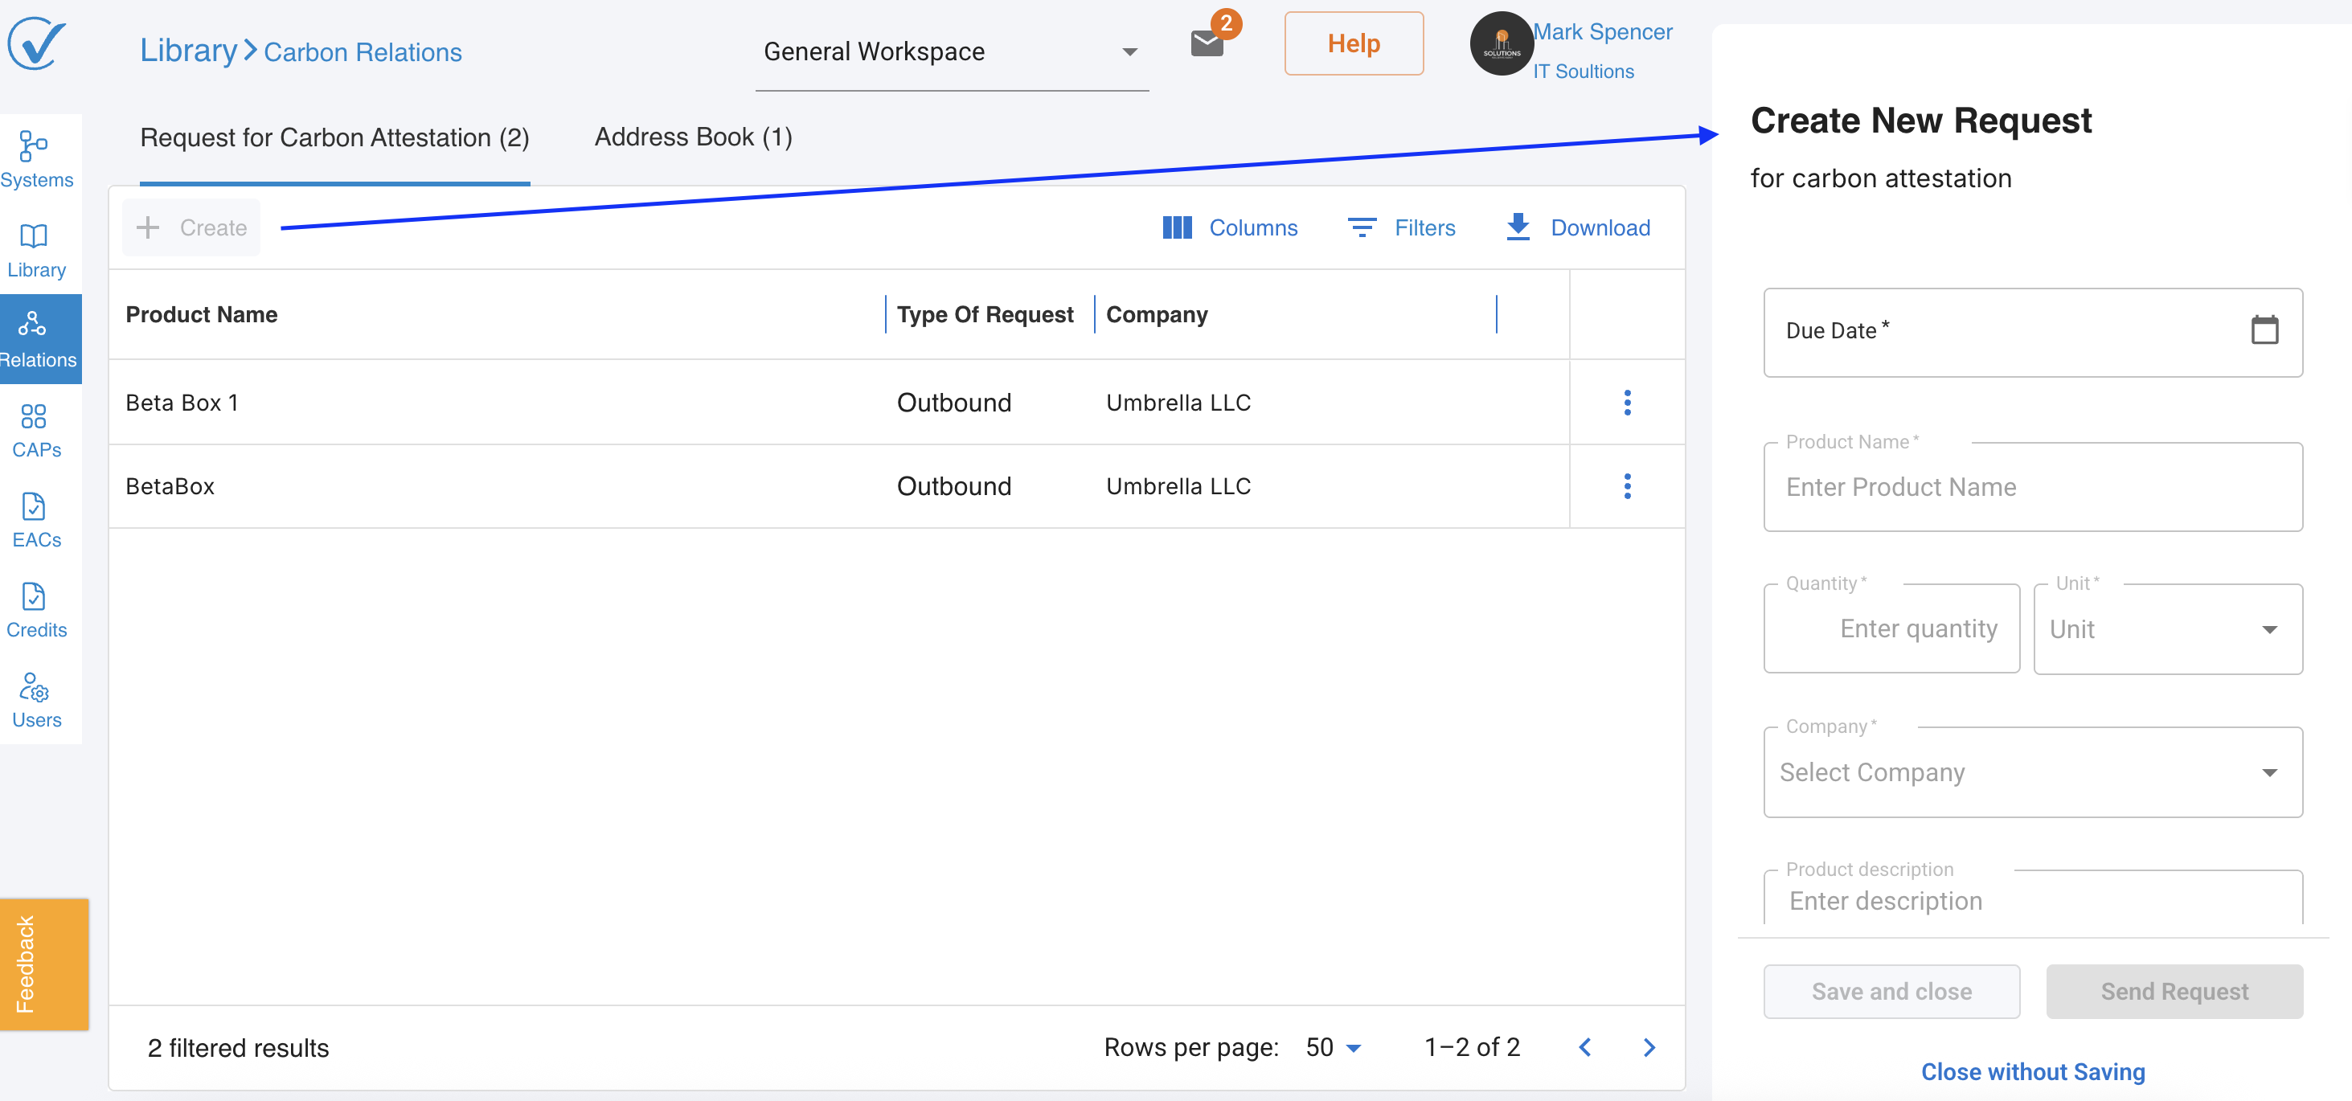This screenshot has height=1101, width=2352.
Task: Switch to Address Book tab
Action: click(693, 138)
